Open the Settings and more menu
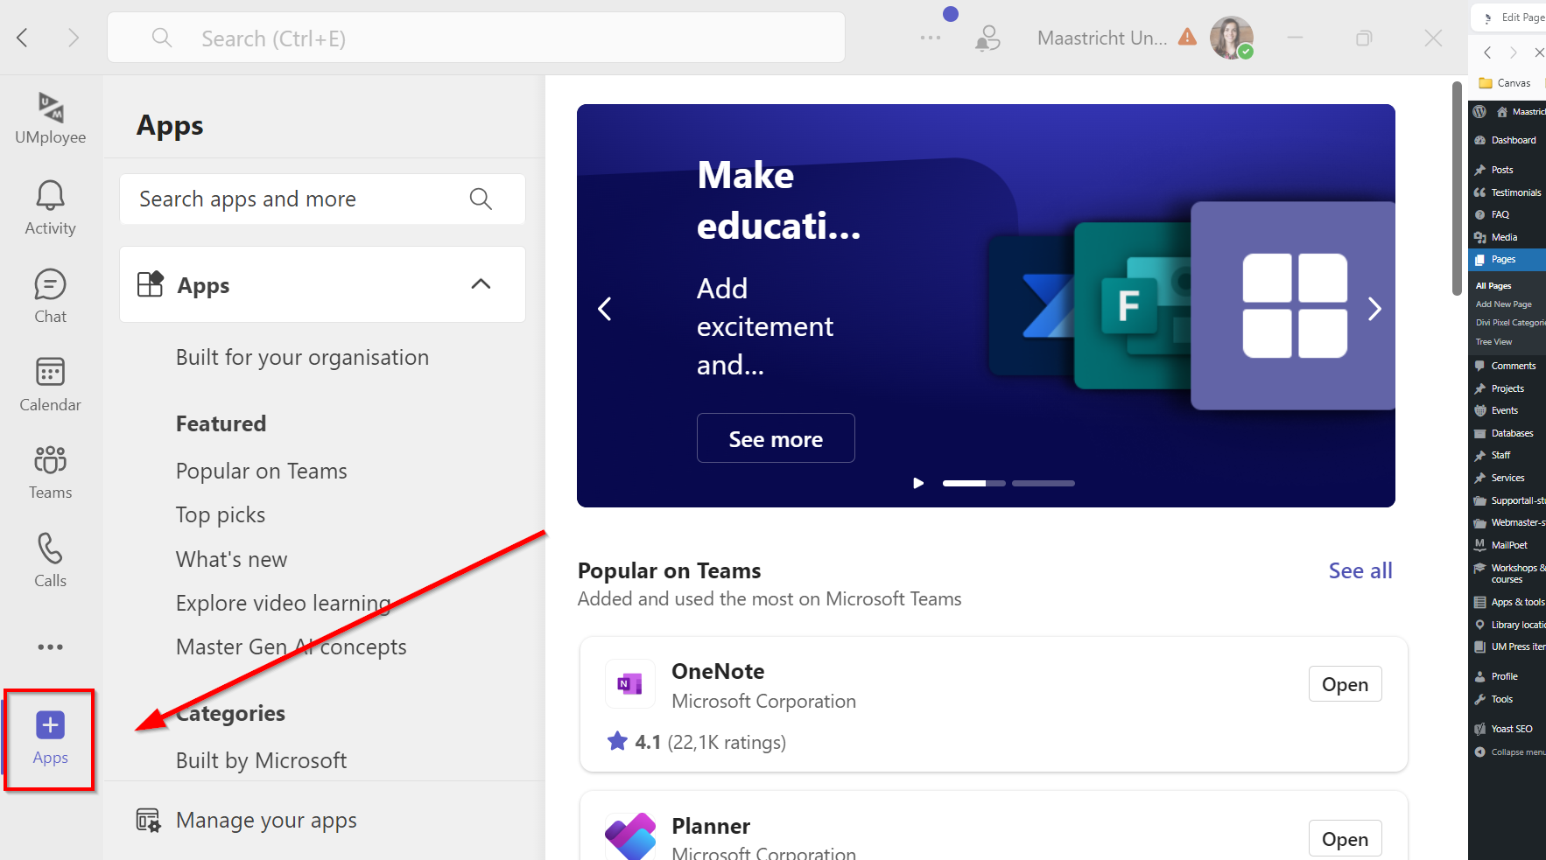 pyautogui.click(x=930, y=38)
